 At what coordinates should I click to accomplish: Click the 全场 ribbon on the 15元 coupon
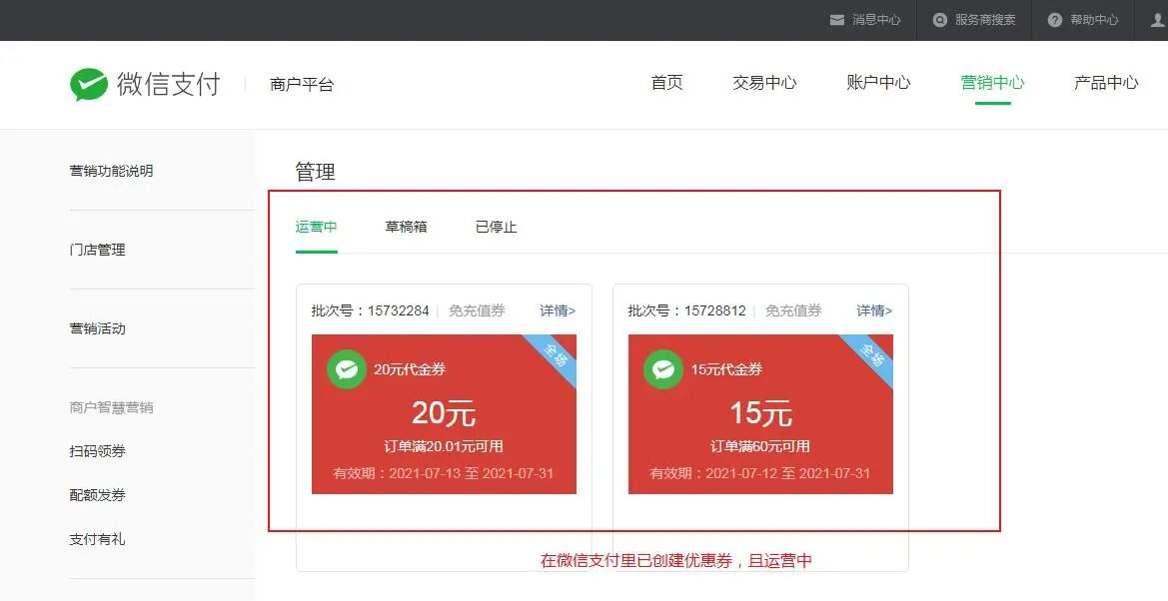(871, 356)
